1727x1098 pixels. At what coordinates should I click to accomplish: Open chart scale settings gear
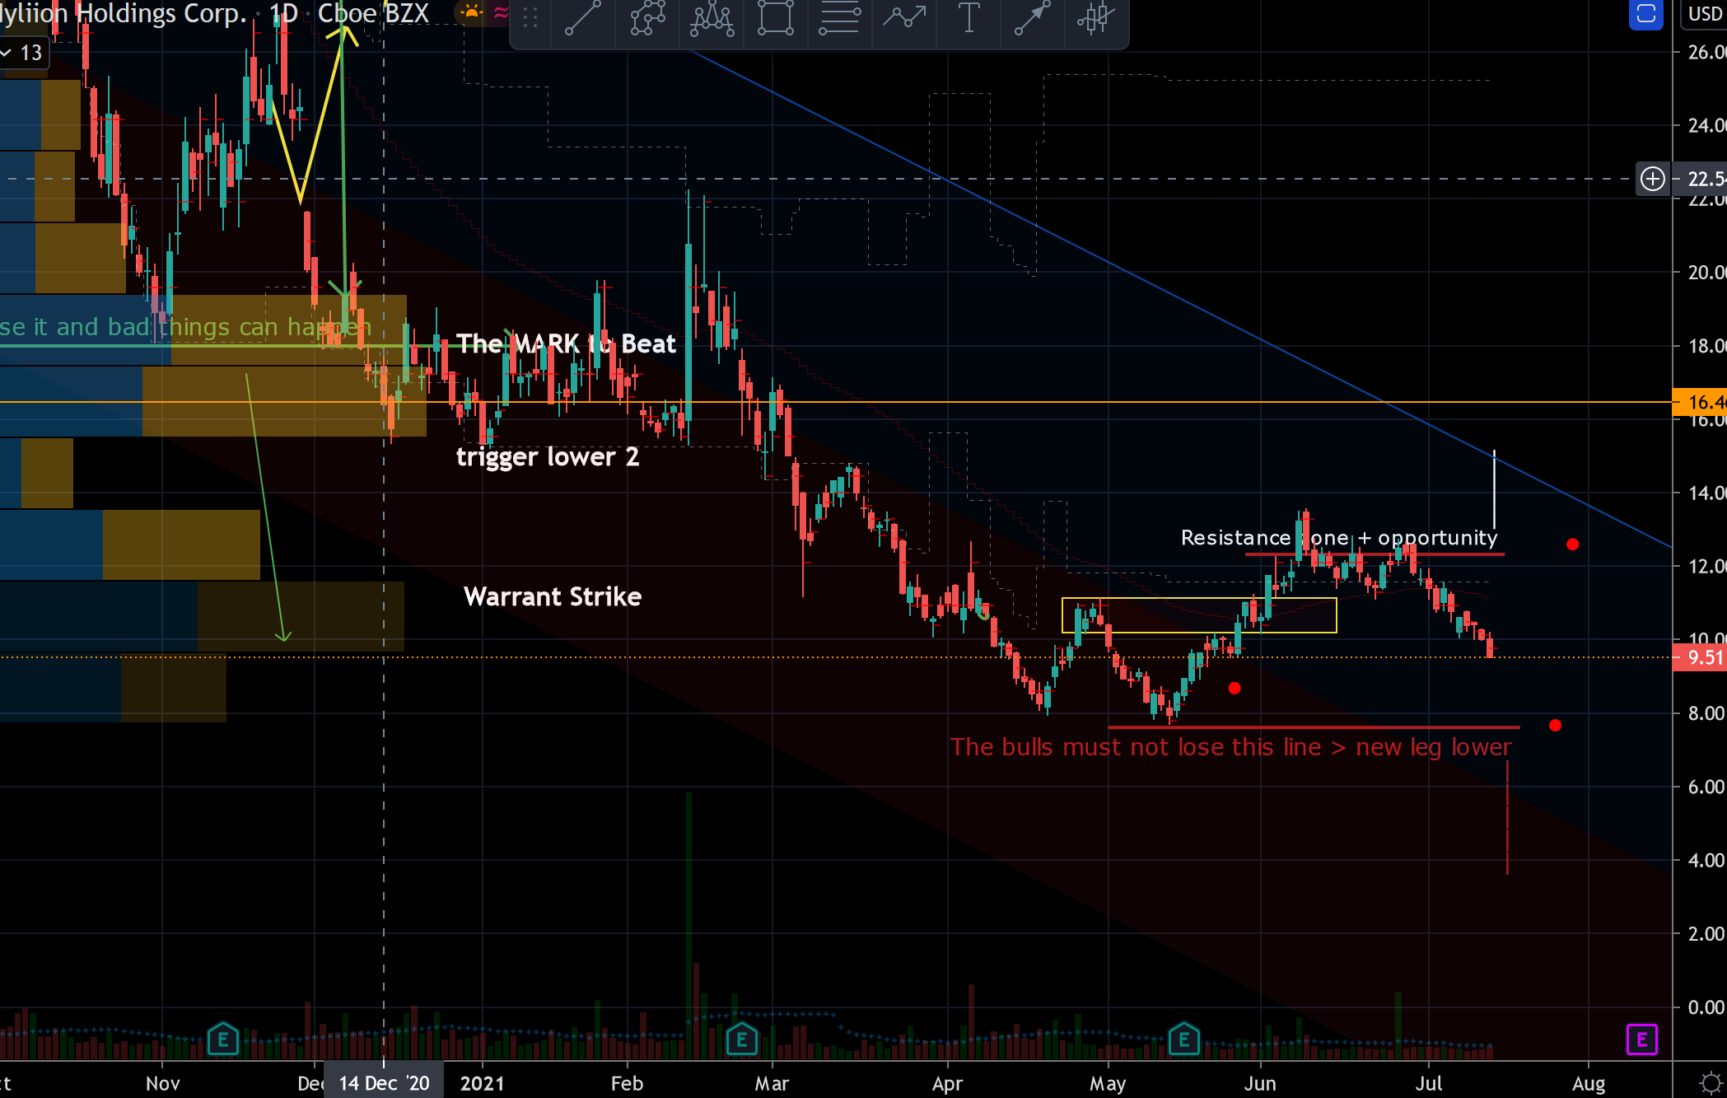(1711, 1082)
